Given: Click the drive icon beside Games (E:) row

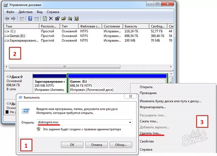Looking at the screenshot, I should pyautogui.click(x=7, y=36).
